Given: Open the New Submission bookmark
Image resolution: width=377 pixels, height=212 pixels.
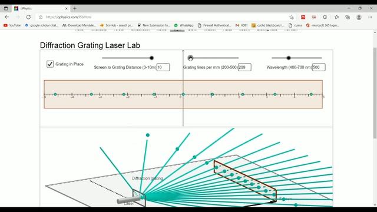Looking at the screenshot, I should click(x=154, y=25).
